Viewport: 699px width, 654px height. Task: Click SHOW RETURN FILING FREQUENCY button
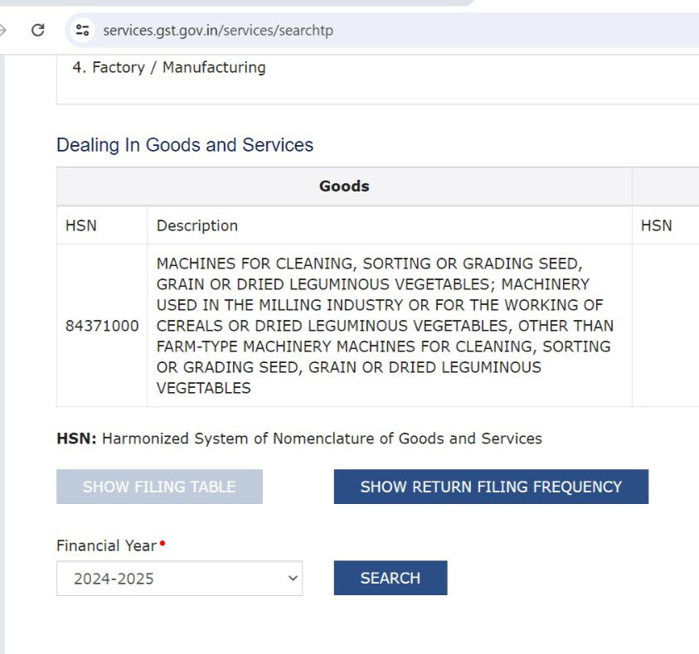[491, 487]
